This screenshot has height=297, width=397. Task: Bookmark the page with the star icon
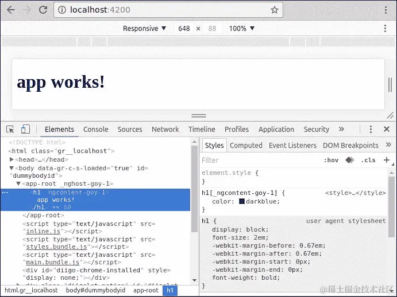tap(275, 10)
